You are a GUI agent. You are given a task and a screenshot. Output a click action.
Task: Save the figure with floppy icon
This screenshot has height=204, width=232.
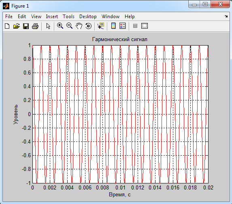26,26
